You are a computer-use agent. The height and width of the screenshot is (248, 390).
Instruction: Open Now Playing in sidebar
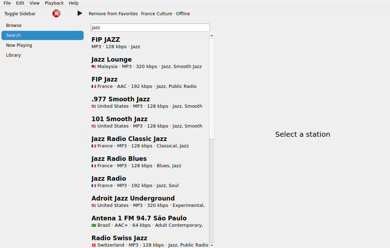[43, 45]
